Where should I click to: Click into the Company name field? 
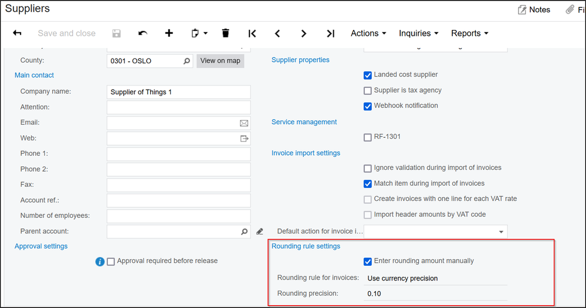(178, 92)
